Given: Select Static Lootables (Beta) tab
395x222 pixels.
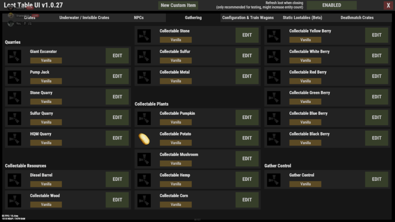Looking at the screenshot, I should coord(302,18).
